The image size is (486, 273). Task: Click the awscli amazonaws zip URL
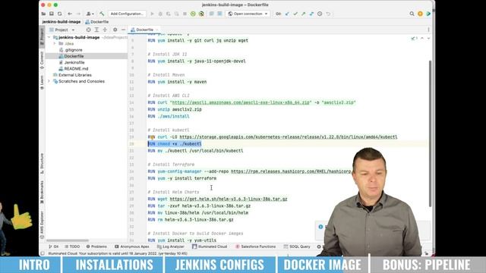(x=241, y=102)
